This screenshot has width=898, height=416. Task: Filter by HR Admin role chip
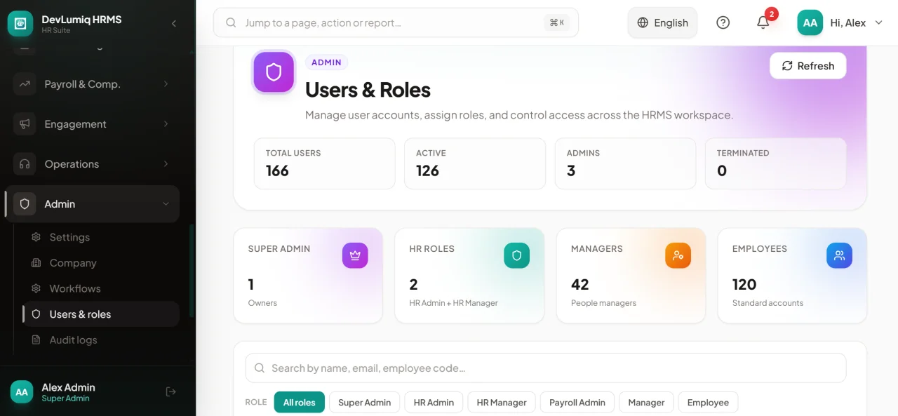[434, 403]
